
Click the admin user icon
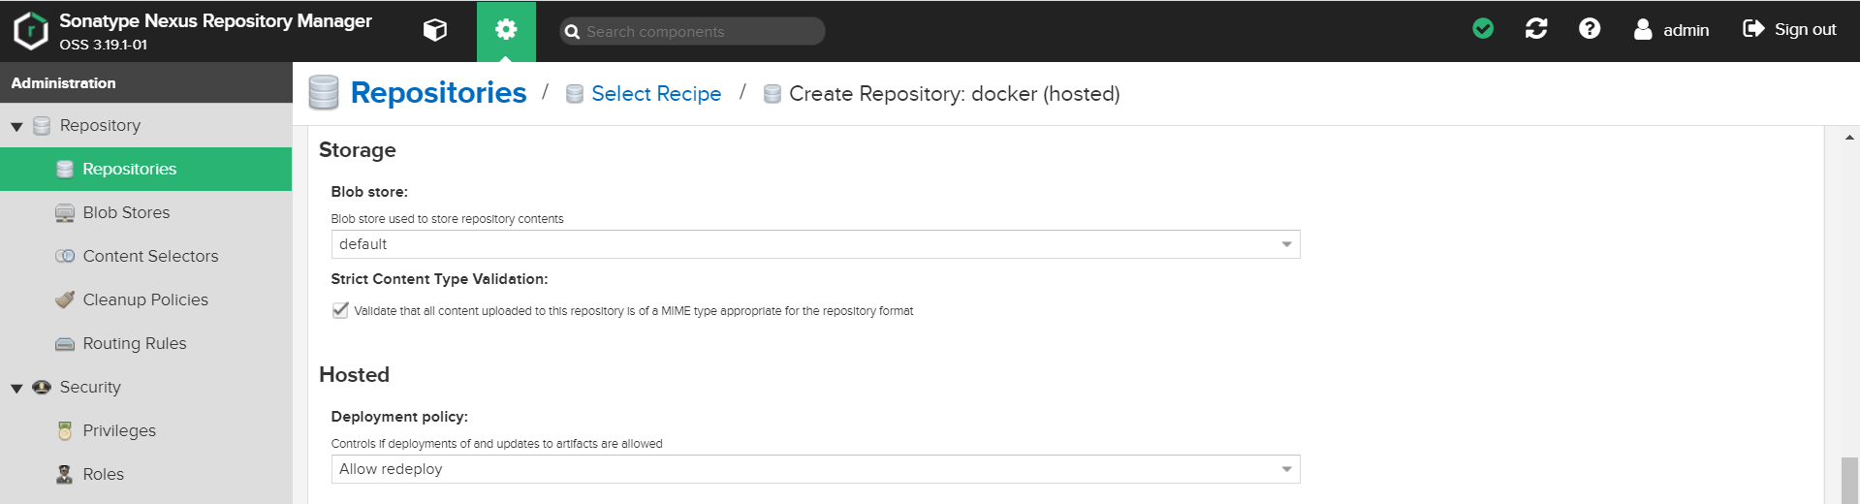(1643, 30)
